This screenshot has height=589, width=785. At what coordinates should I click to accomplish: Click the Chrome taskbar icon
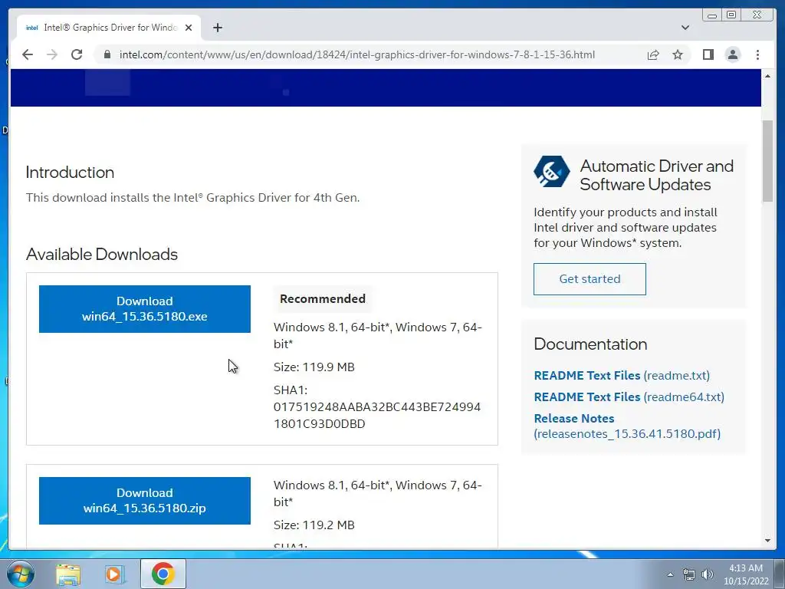point(163,574)
